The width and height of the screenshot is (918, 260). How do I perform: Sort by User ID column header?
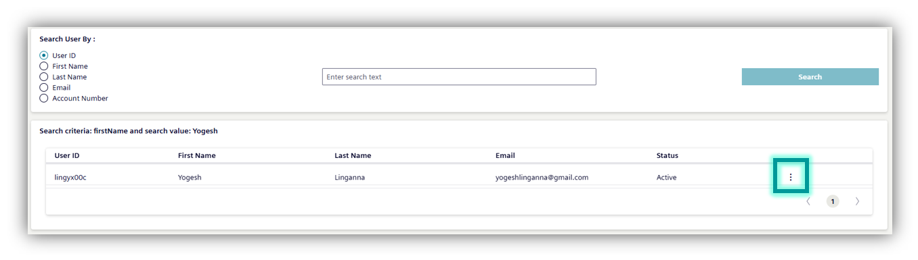[67, 155]
